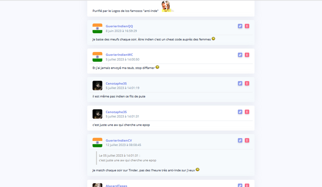The height and width of the screenshot is (187, 322).
Task: Report GuerierIndienWC's post
Action: tap(247, 55)
